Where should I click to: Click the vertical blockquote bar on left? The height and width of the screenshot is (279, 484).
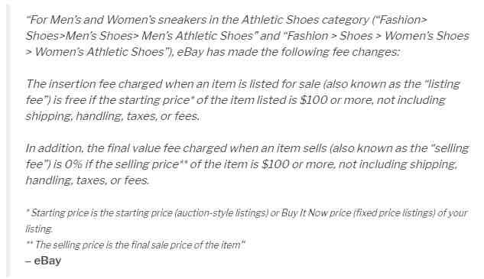(x=8, y=141)
